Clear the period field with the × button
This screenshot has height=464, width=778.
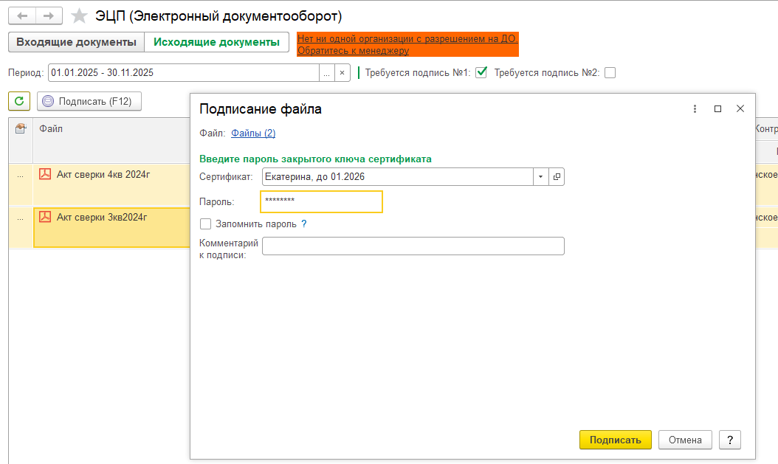click(x=342, y=72)
